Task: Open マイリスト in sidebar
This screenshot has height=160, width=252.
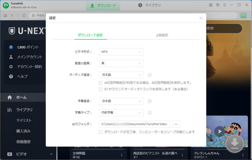Action: click(x=24, y=120)
